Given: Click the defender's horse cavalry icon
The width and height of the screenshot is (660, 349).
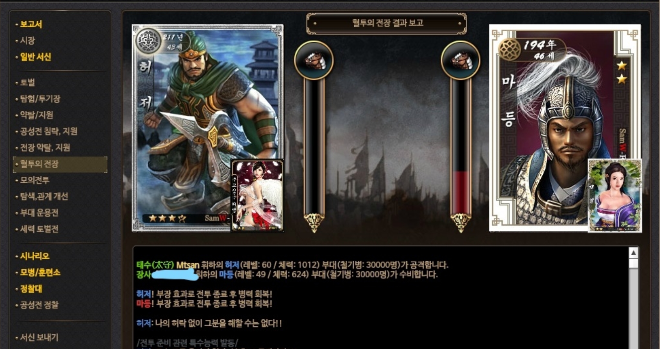Looking at the screenshot, I should [460, 60].
